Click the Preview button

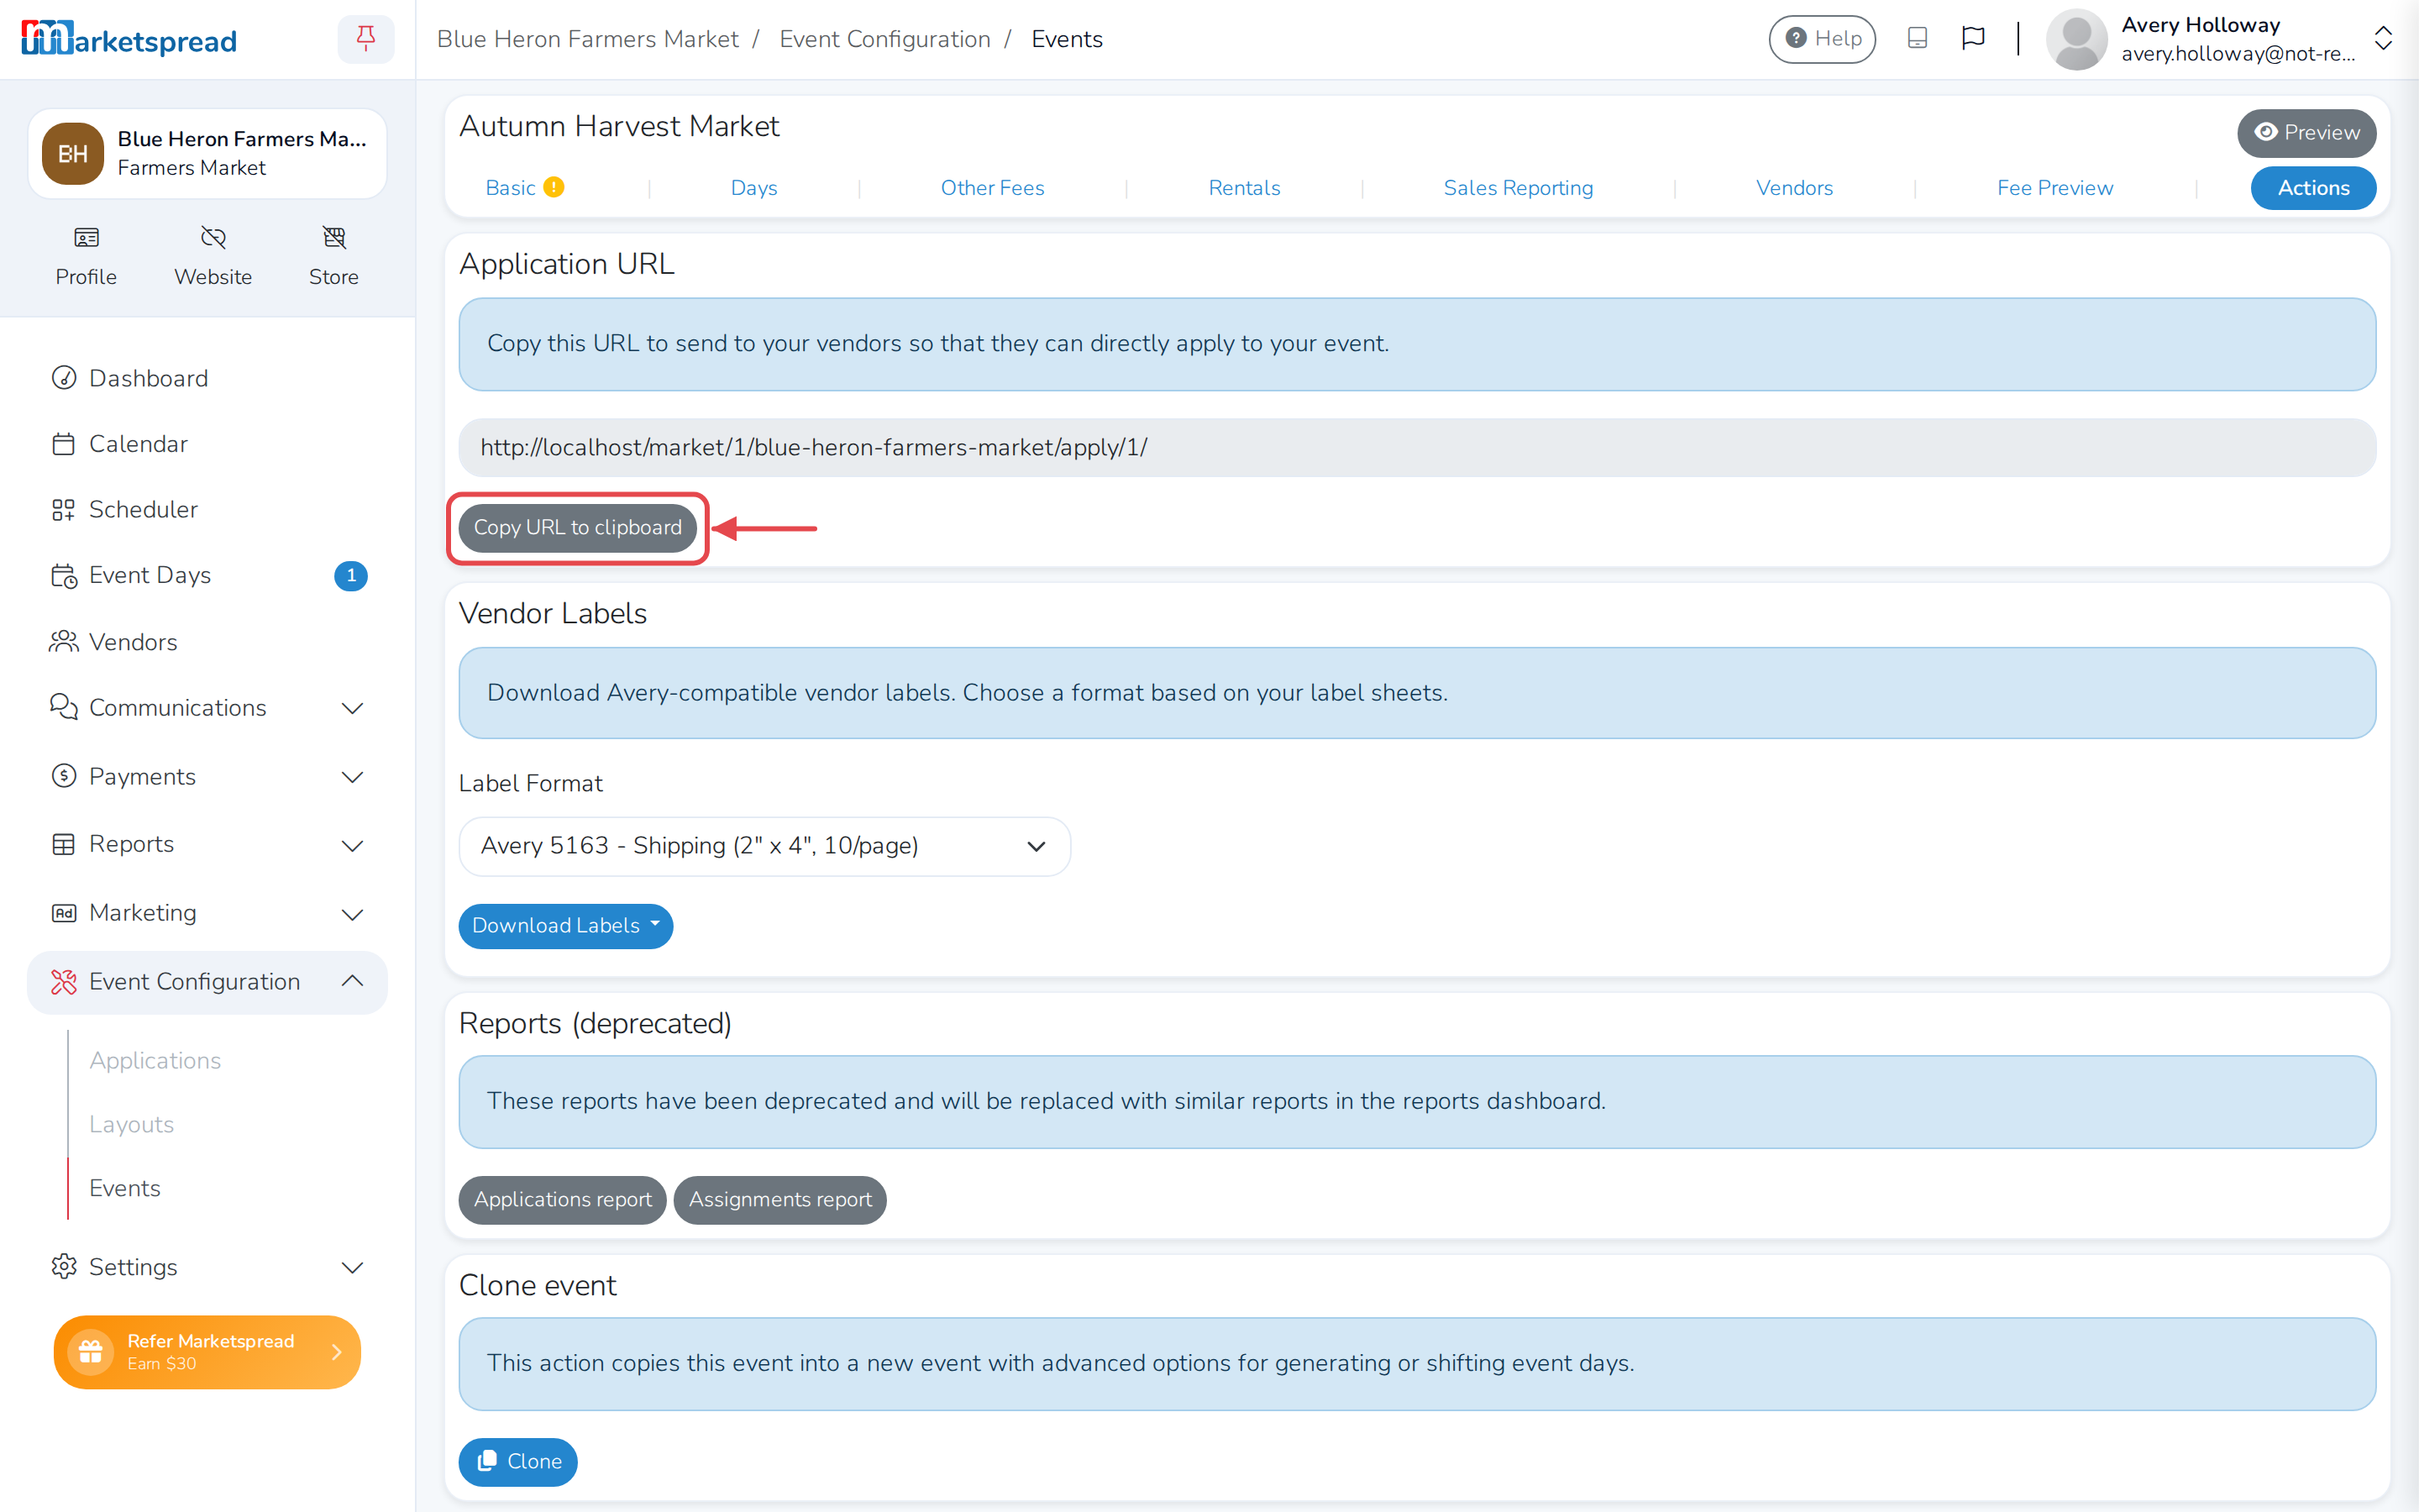2306,133
